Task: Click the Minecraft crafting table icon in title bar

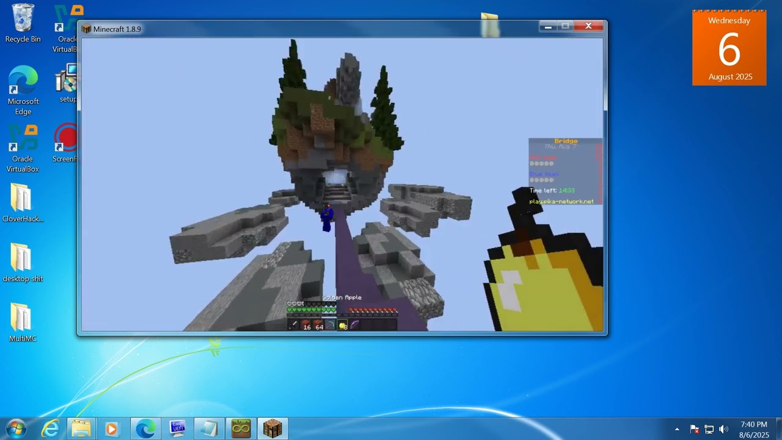Action: [x=86, y=29]
